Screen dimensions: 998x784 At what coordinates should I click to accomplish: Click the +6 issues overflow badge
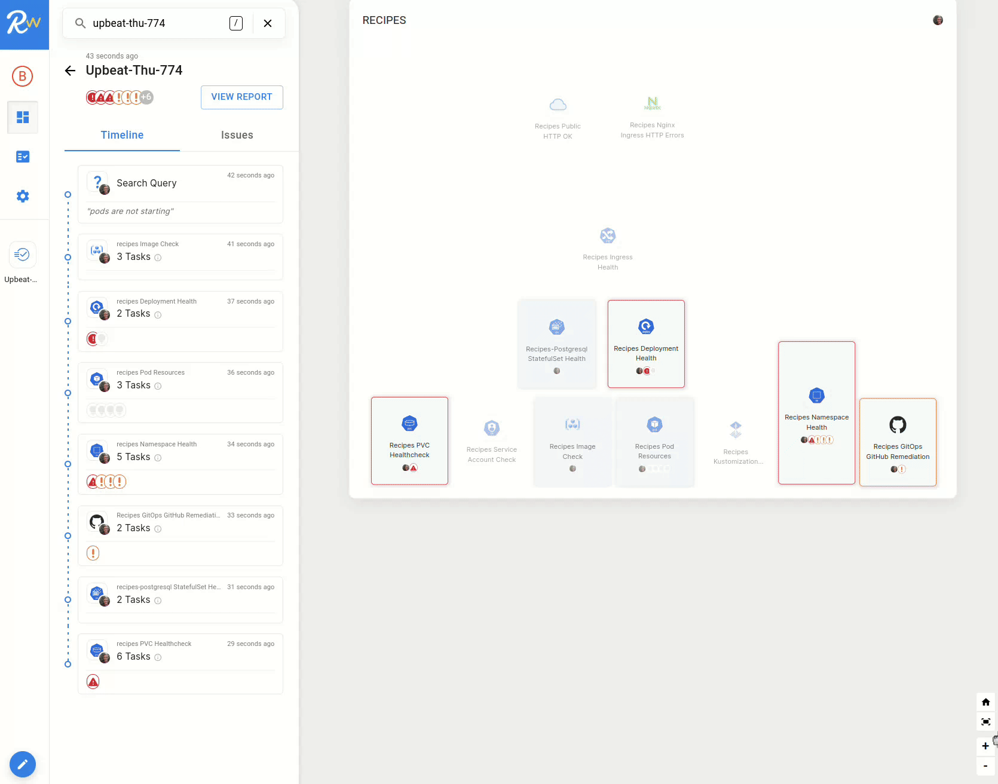[x=147, y=97]
